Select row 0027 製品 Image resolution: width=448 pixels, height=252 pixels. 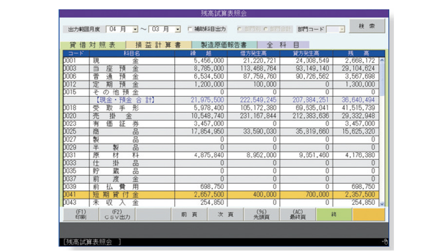[221, 139]
